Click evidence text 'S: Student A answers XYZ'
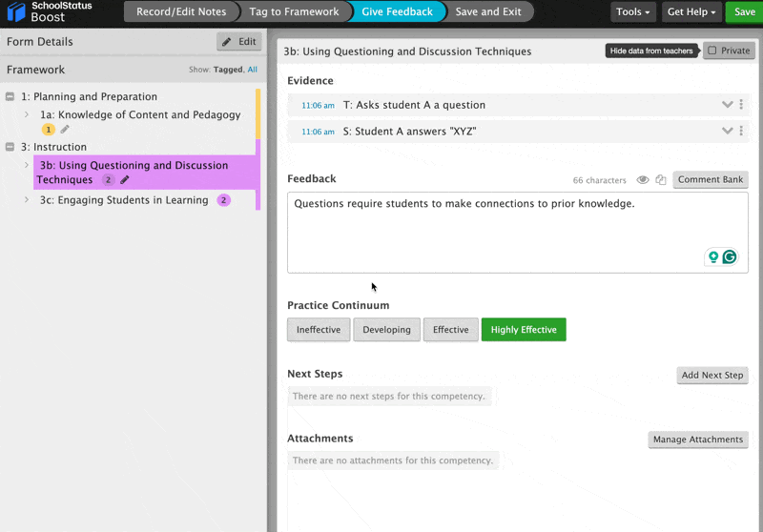 pos(409,132)
